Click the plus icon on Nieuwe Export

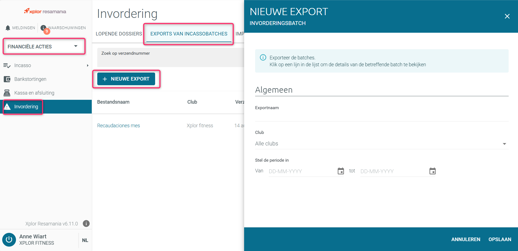[105, 79]
